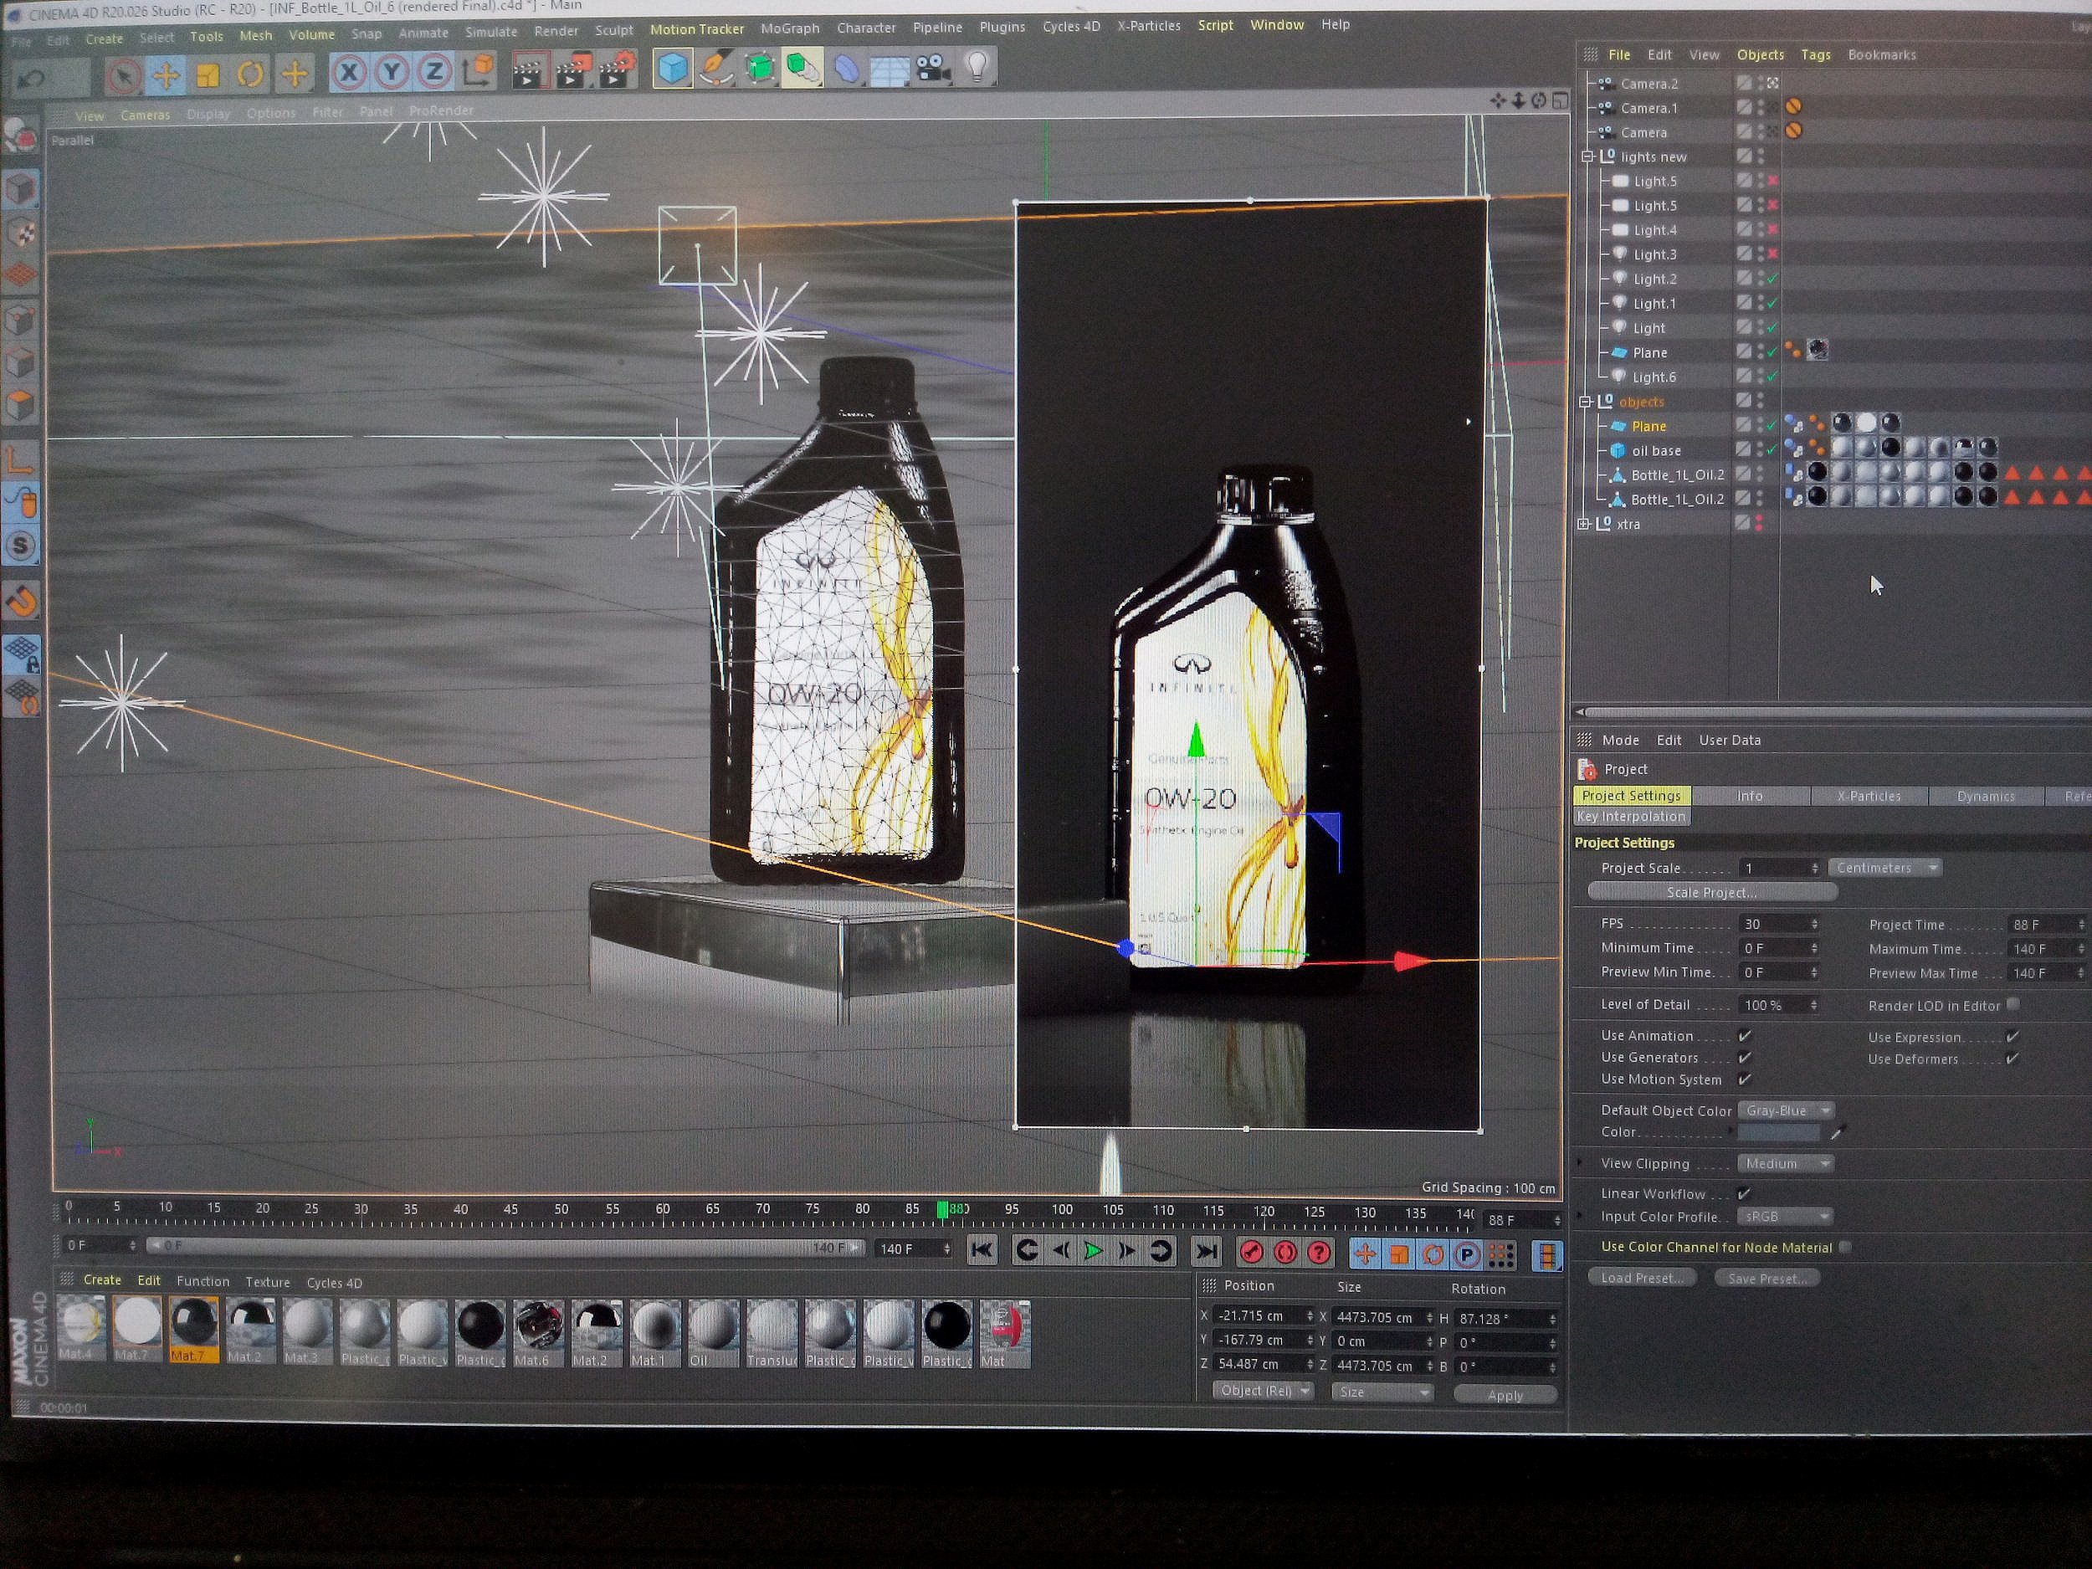Image resolution: width=2092 pixels, height=1569 pixels.
Task: Open Default Object Color Gray-Blue dropdown
Action: [x=1786, y=1110]
